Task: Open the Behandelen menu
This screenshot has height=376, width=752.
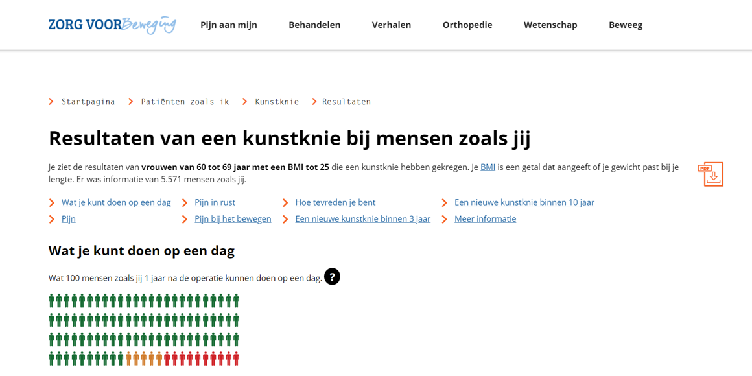Action: click(x=314, y=25)
